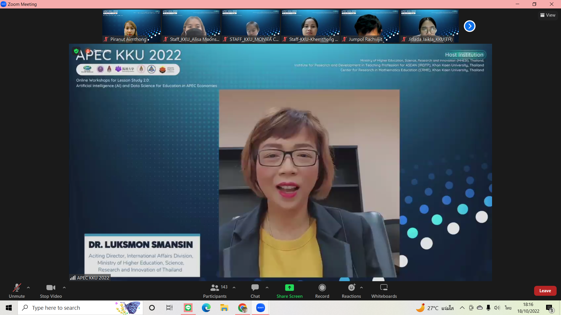Open the system volume control
The width and height of the screenshot is (561, 315).
pyautogui.click(x=497, y=308)
